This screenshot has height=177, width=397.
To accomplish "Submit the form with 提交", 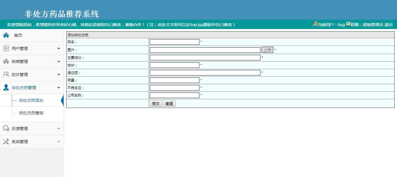I will (156, 104).
